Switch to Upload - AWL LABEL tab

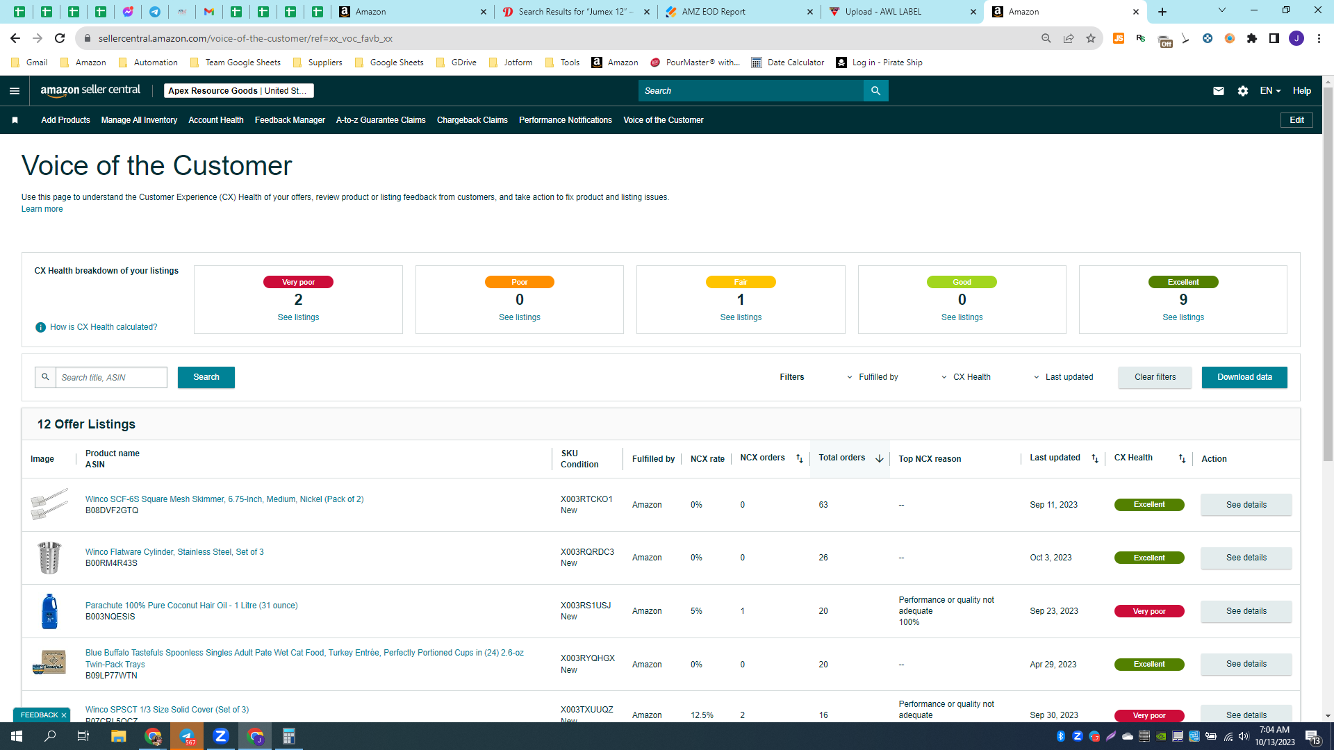click(x=902, y=12)
